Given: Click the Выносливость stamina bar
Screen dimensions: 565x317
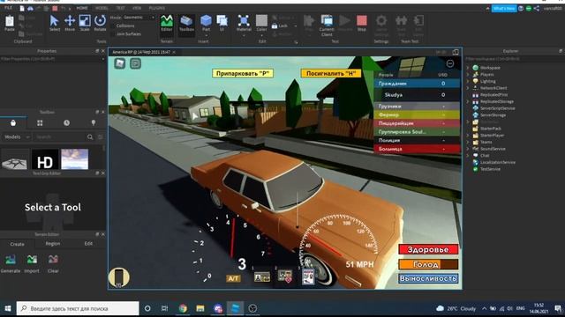Looking at the screenshot, I should (428, 278).
